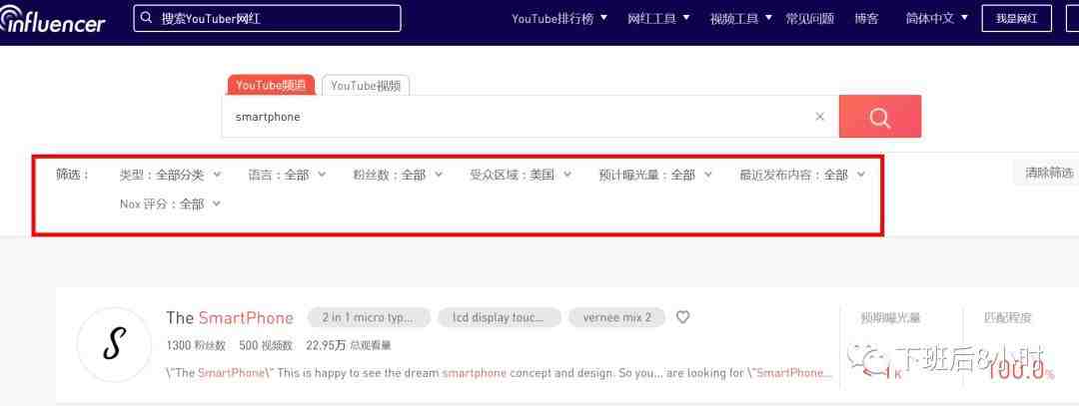The width and height of the screenshot is (1079, 406).
Task: Click The SmartPhone channel description text
Action: [x=500, y=373]
